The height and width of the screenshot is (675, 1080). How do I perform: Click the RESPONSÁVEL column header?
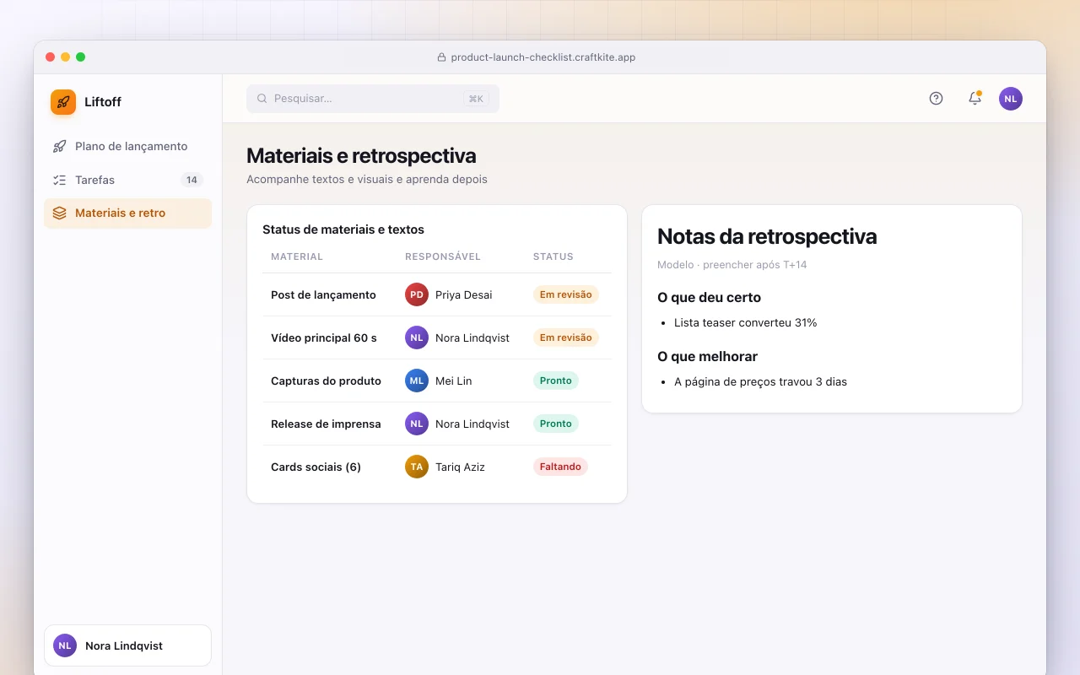tap(443, 256)
